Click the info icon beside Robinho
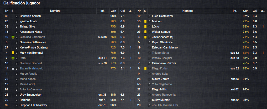This screenshot has height=109, width=267. [x=17, y=100]
